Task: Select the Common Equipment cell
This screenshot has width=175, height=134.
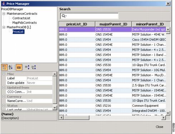Action: pos(149,106)
